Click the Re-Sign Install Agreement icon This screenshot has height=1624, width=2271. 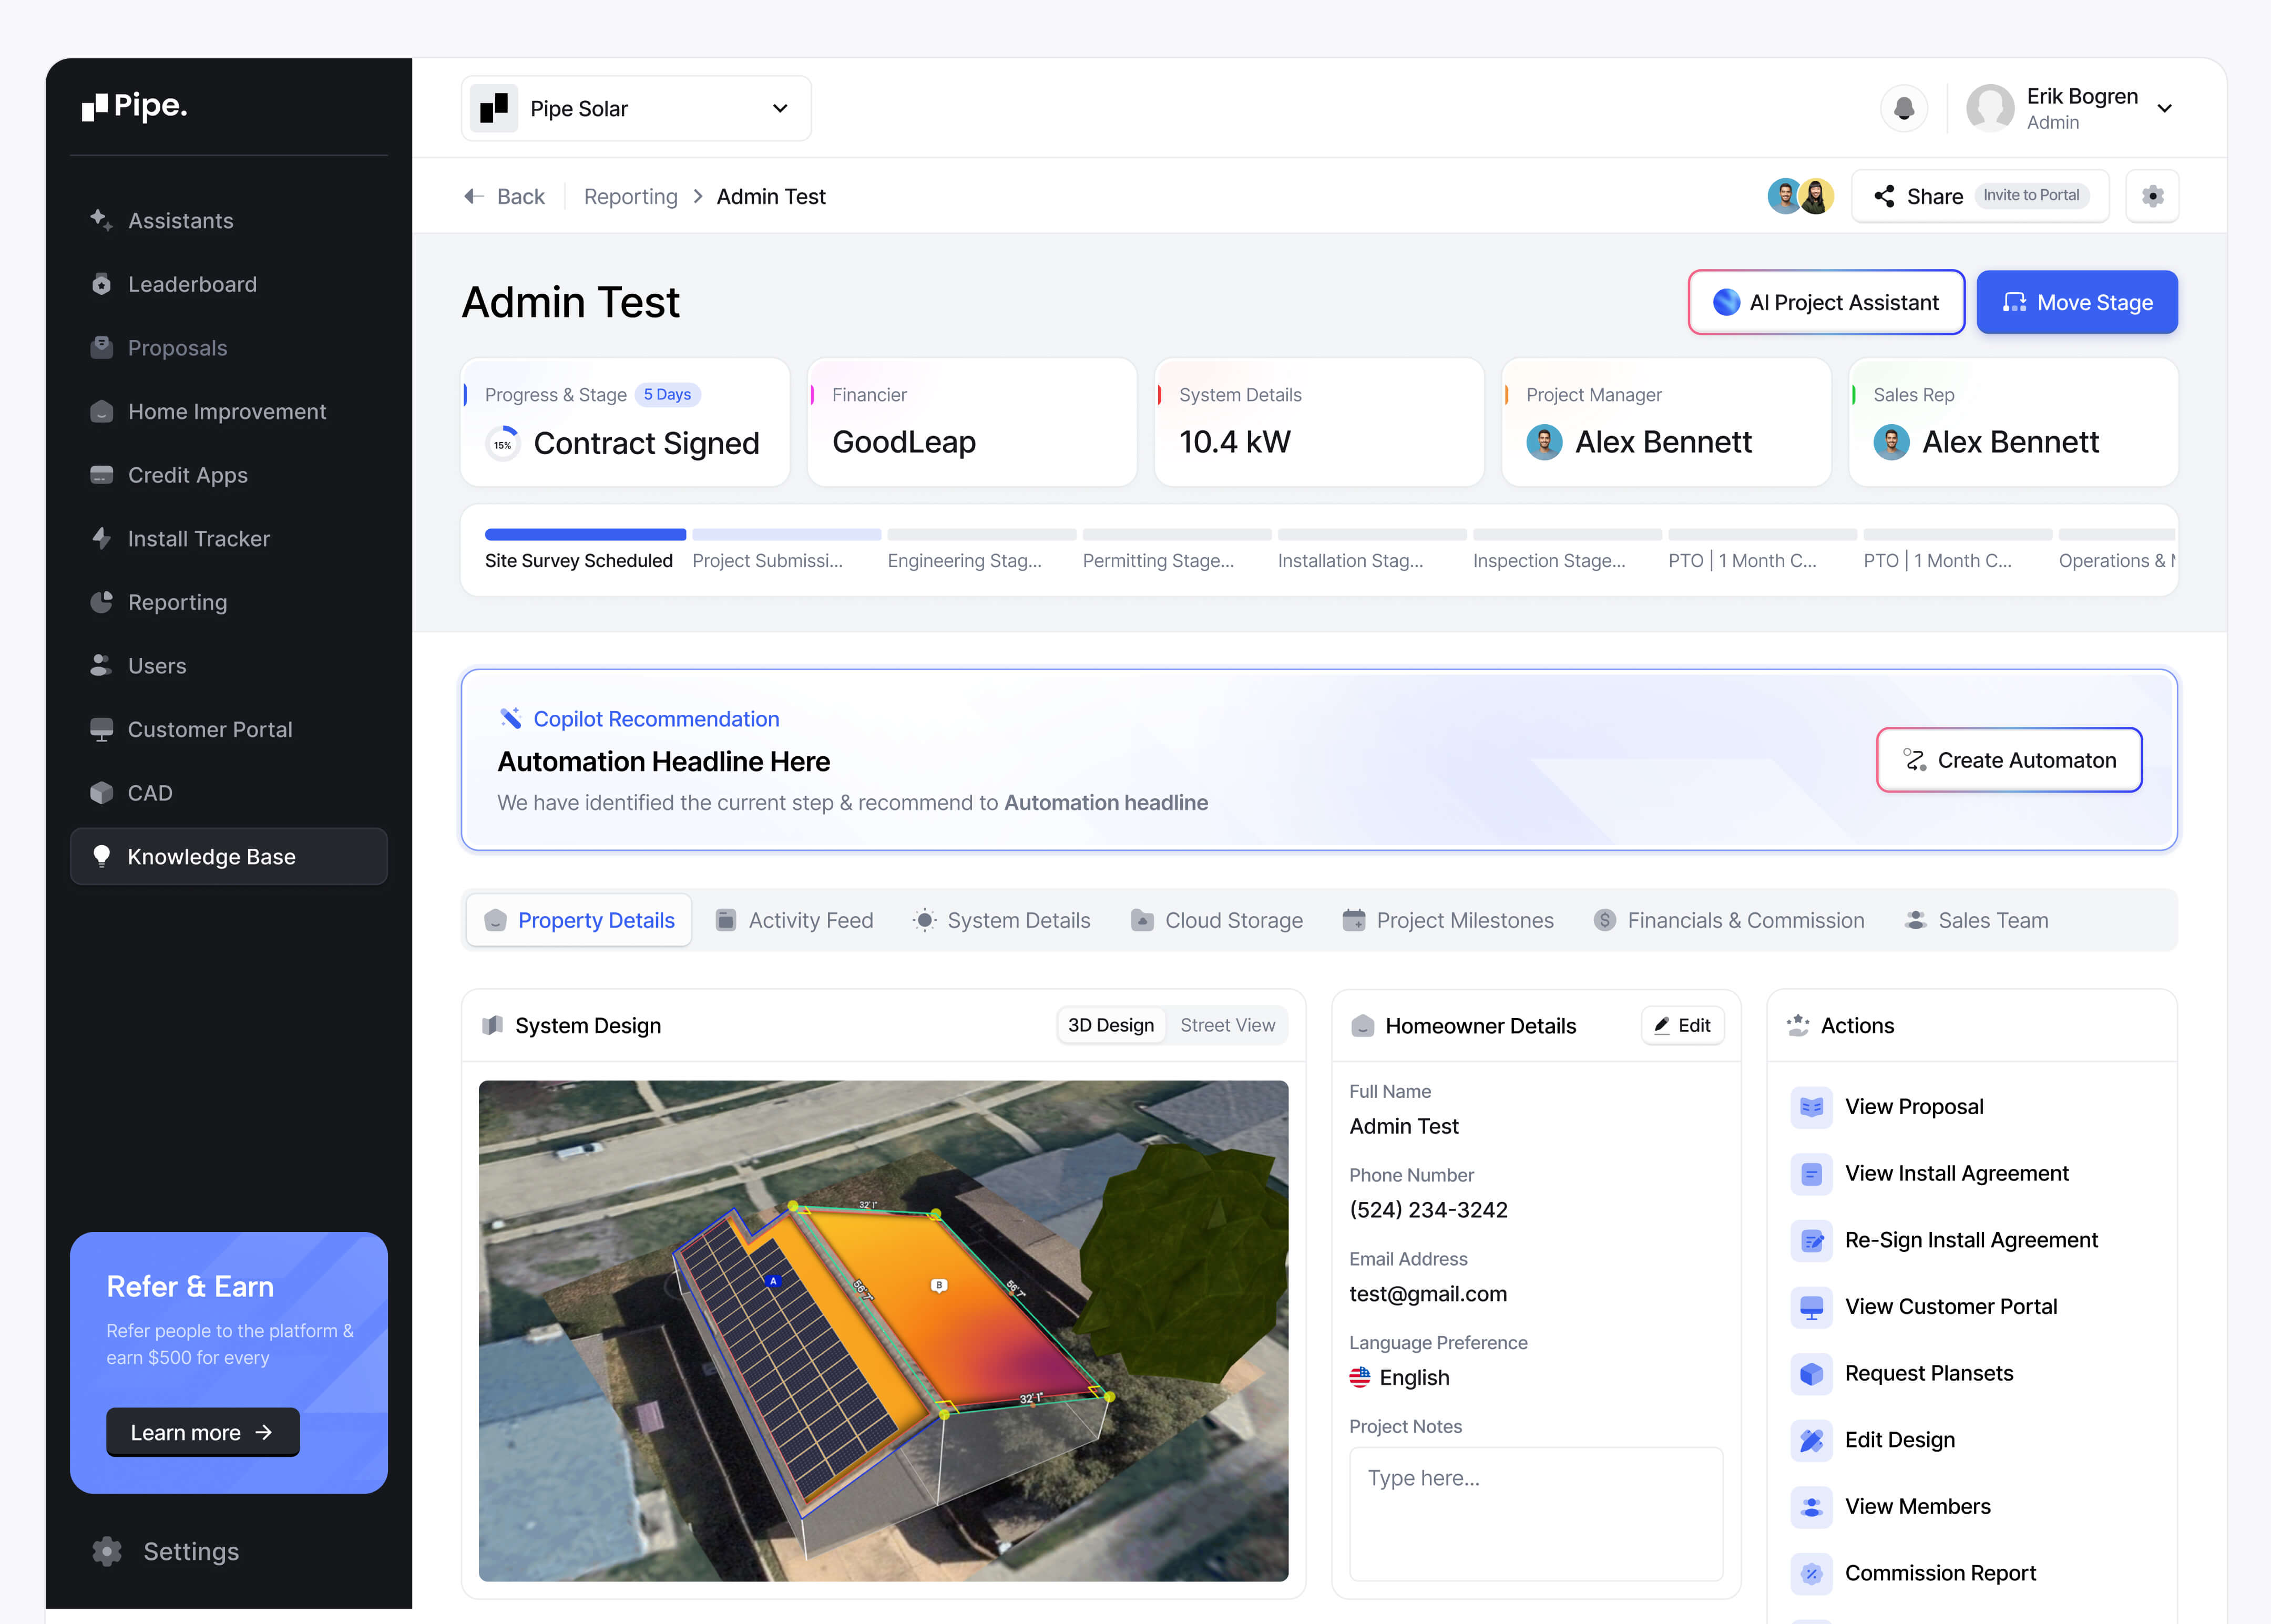(1811, 1240)
